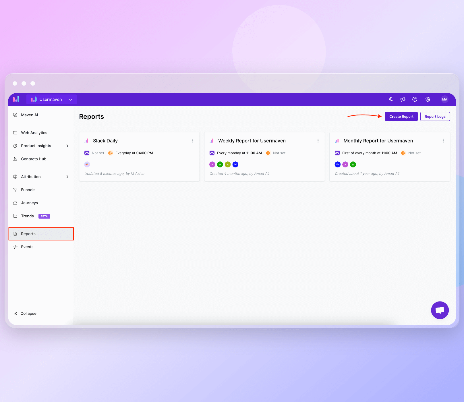
Task: Click 'Every monday at 11:00 AM' text
Action: point(239,153)
